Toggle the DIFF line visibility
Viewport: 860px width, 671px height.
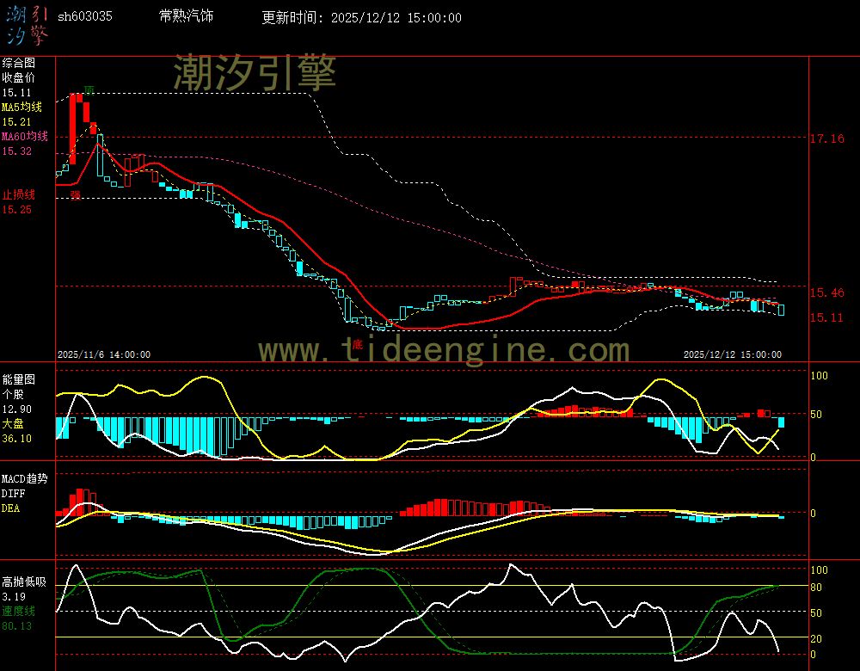(x=12, y=493)
